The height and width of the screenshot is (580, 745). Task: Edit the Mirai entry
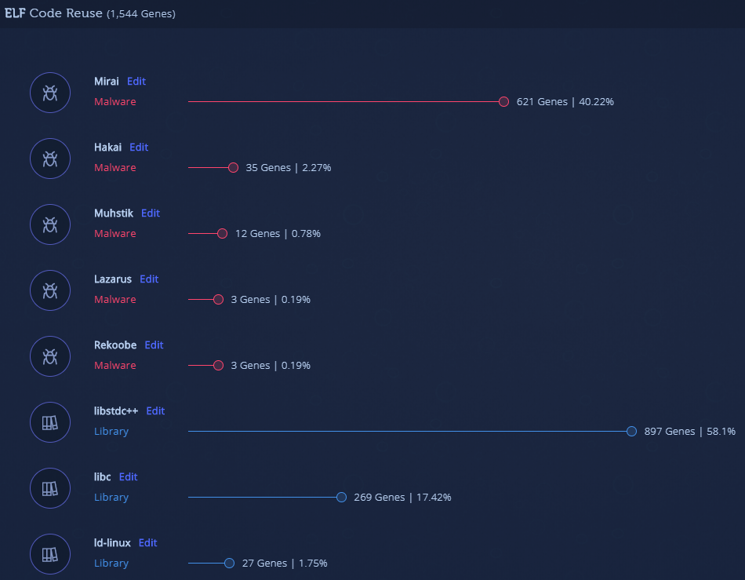[136, 81]
